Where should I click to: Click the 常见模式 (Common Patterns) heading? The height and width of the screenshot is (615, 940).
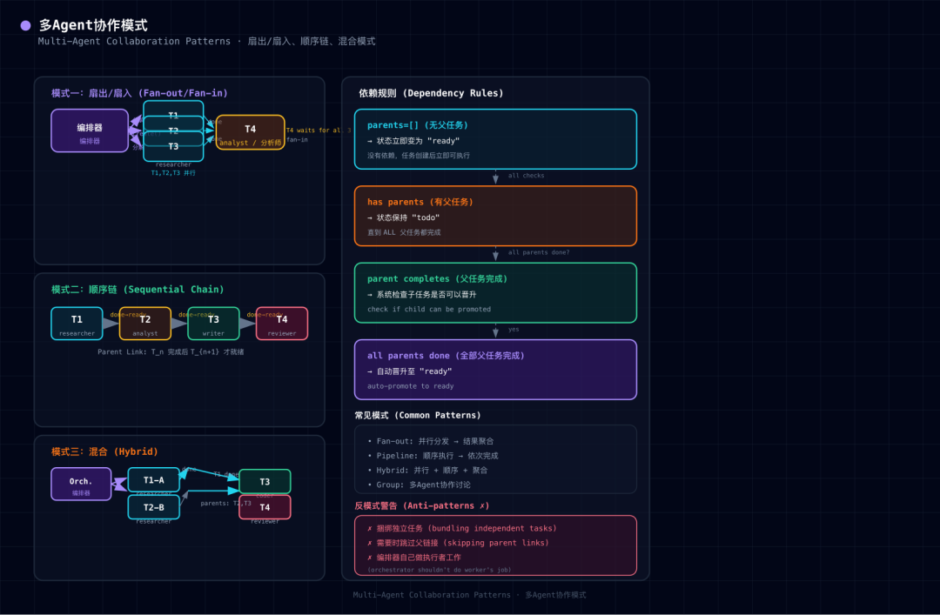[418, 416]
